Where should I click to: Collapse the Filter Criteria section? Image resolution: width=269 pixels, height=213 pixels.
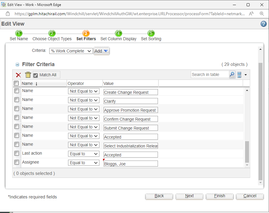(x=17, y=64)
